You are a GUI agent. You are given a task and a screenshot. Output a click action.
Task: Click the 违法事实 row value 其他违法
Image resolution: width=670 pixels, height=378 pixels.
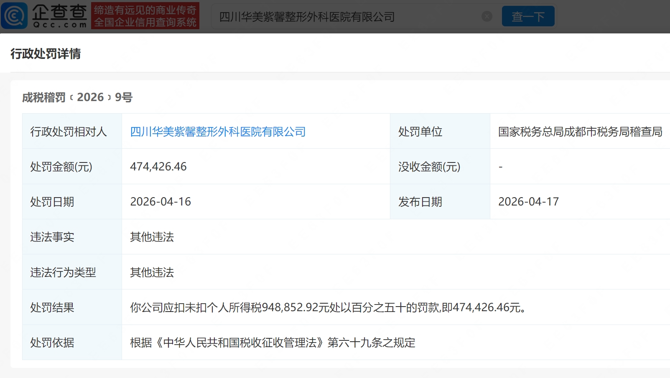click(x=152, y=237)
